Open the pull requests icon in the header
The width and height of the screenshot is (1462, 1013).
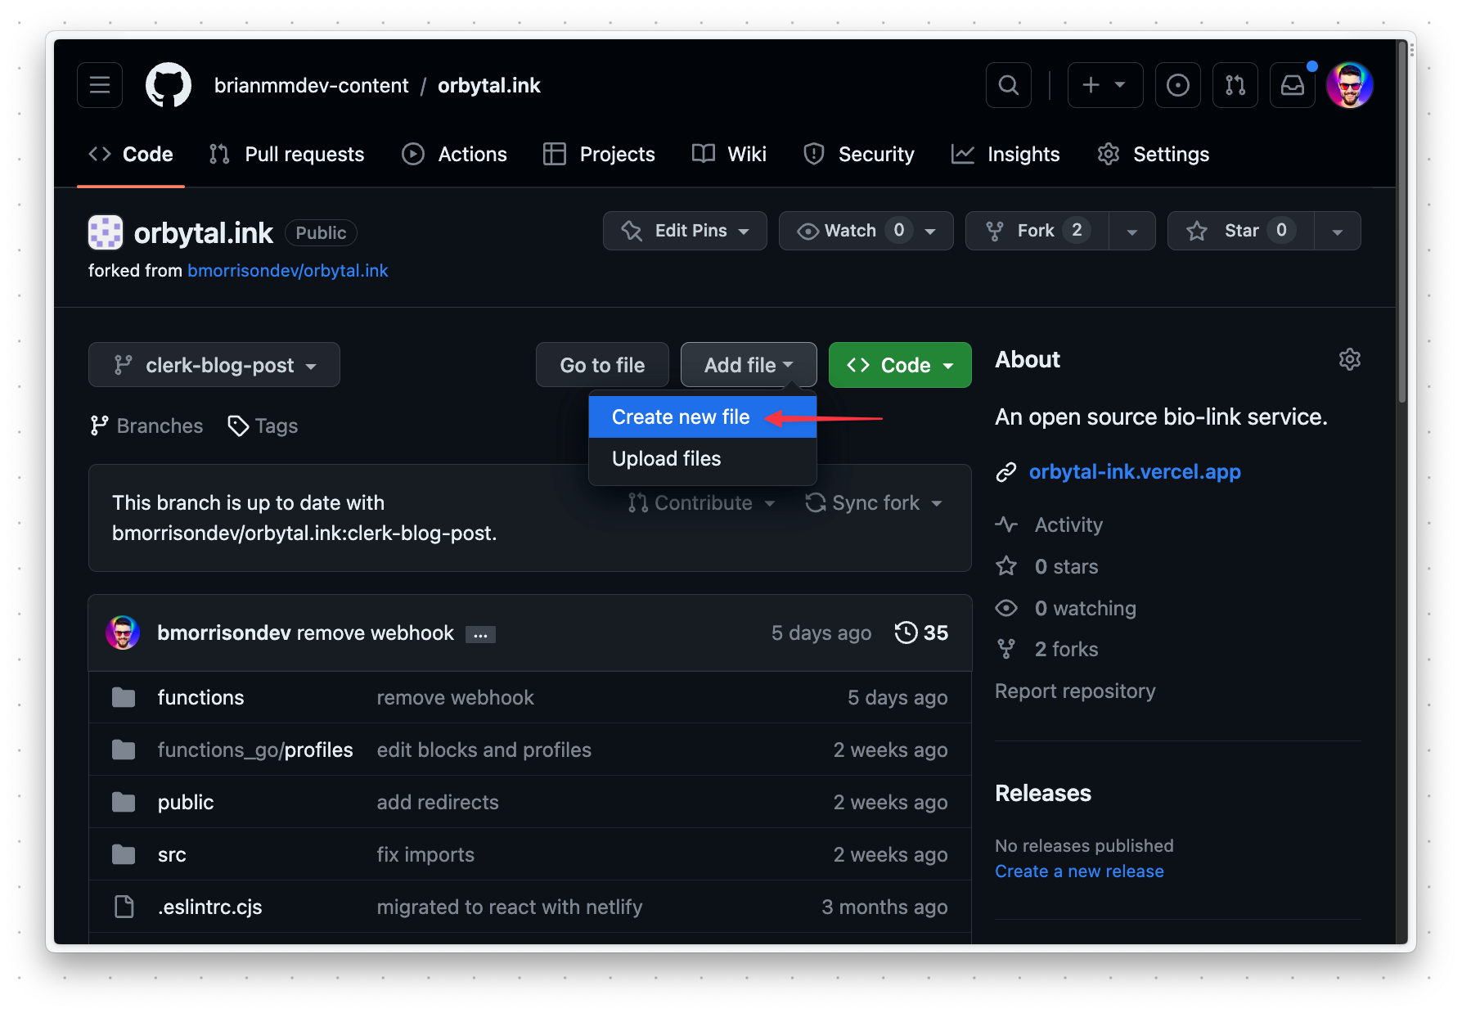[x=1235, y=84]
